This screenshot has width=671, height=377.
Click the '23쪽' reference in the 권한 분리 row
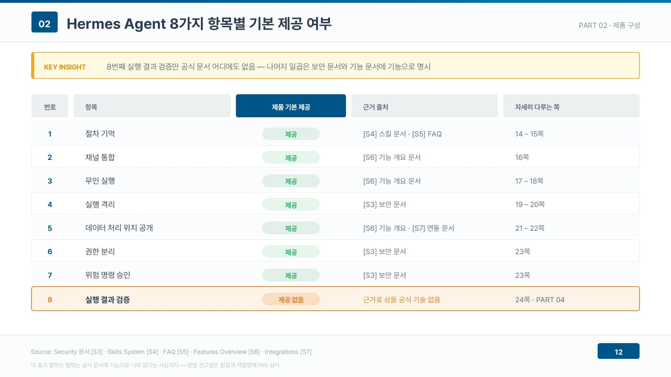click(x=522, y=252)
